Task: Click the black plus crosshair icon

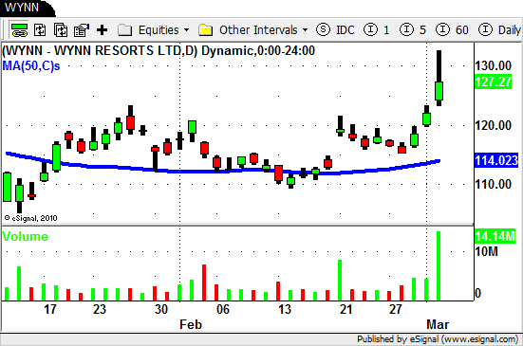Action: tap(103, 30)
